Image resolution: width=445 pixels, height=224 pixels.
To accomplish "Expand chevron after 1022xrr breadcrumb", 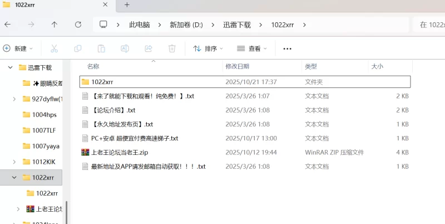I will pos(304,25).
